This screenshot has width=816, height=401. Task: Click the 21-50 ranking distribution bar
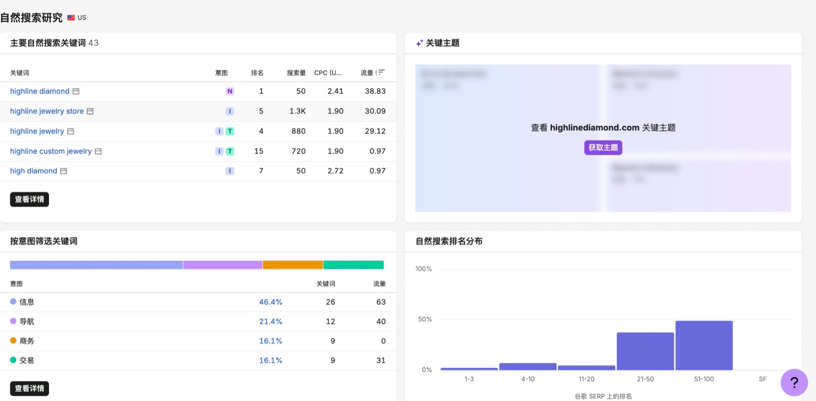coord(645,351)
